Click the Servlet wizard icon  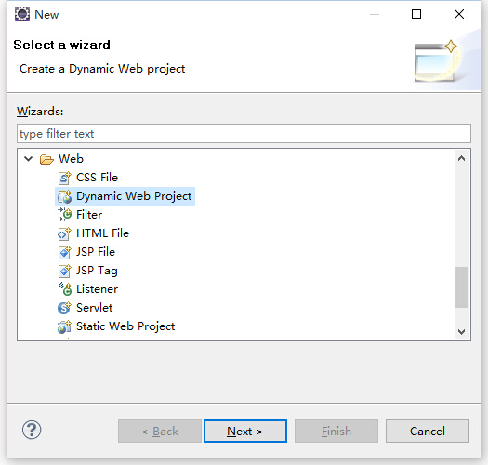[64, 308]
